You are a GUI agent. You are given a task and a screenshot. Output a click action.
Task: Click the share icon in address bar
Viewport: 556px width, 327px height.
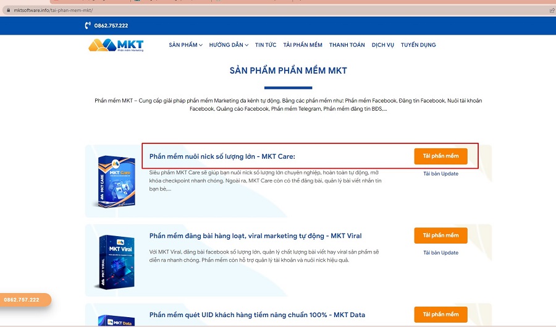click(552, 11)
